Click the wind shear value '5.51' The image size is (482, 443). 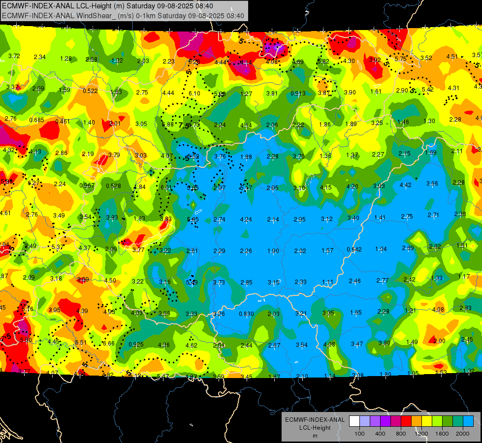click(81, 343)
